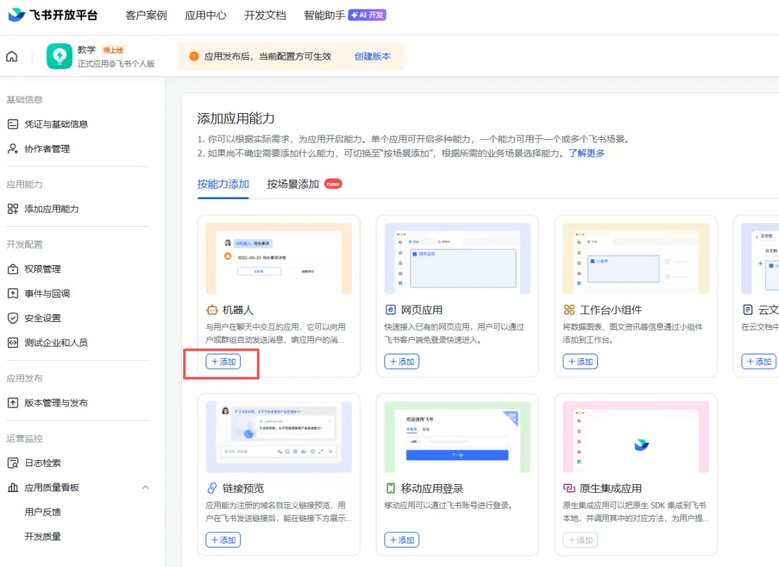Click the 权限管理 sidebar icon
The height and width of the screenshot is (567, 779).
click(13, 269)
